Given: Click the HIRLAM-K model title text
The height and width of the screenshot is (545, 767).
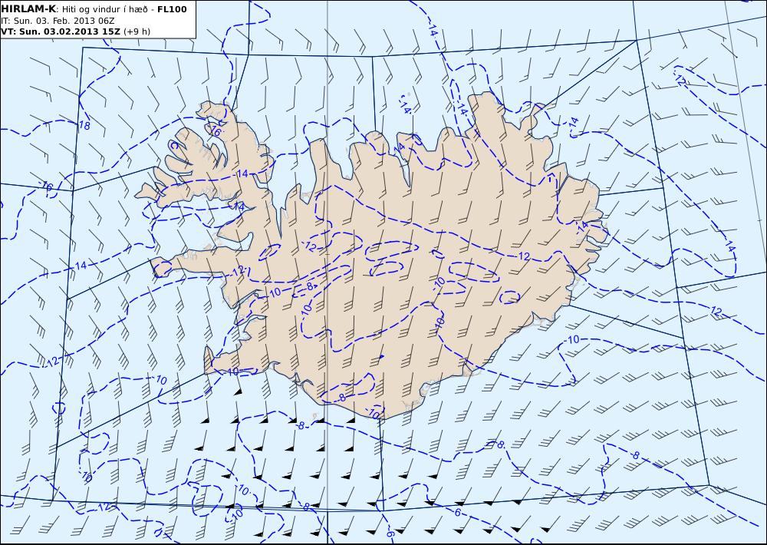Looking at the screenshot, I should (28, 9).
